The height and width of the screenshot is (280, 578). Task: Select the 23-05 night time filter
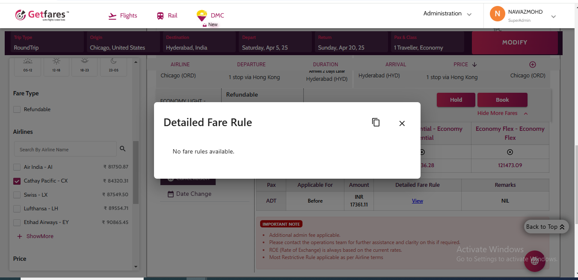click(x=113, y=66)
